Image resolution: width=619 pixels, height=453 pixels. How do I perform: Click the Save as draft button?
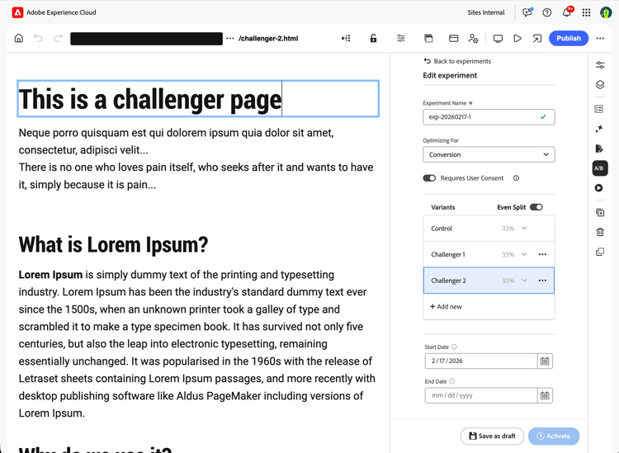(492, 436)
